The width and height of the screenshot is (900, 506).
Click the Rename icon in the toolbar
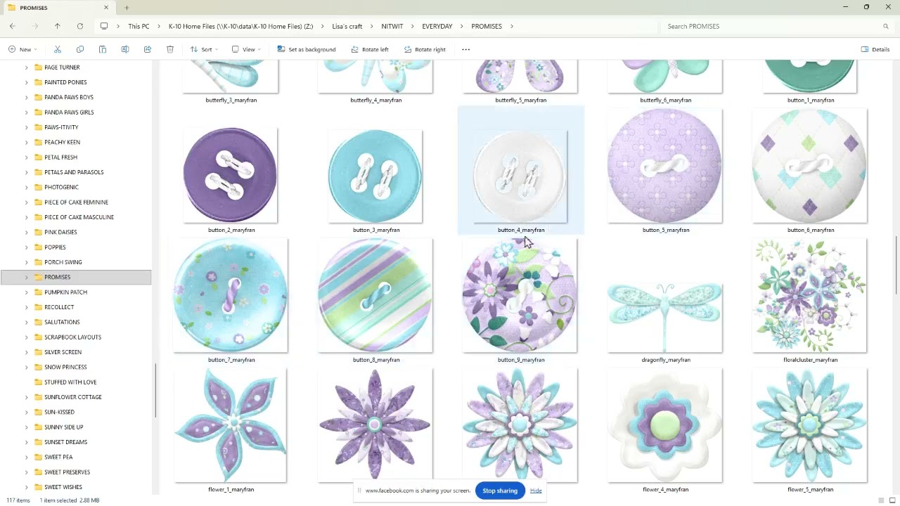point(125,49)
